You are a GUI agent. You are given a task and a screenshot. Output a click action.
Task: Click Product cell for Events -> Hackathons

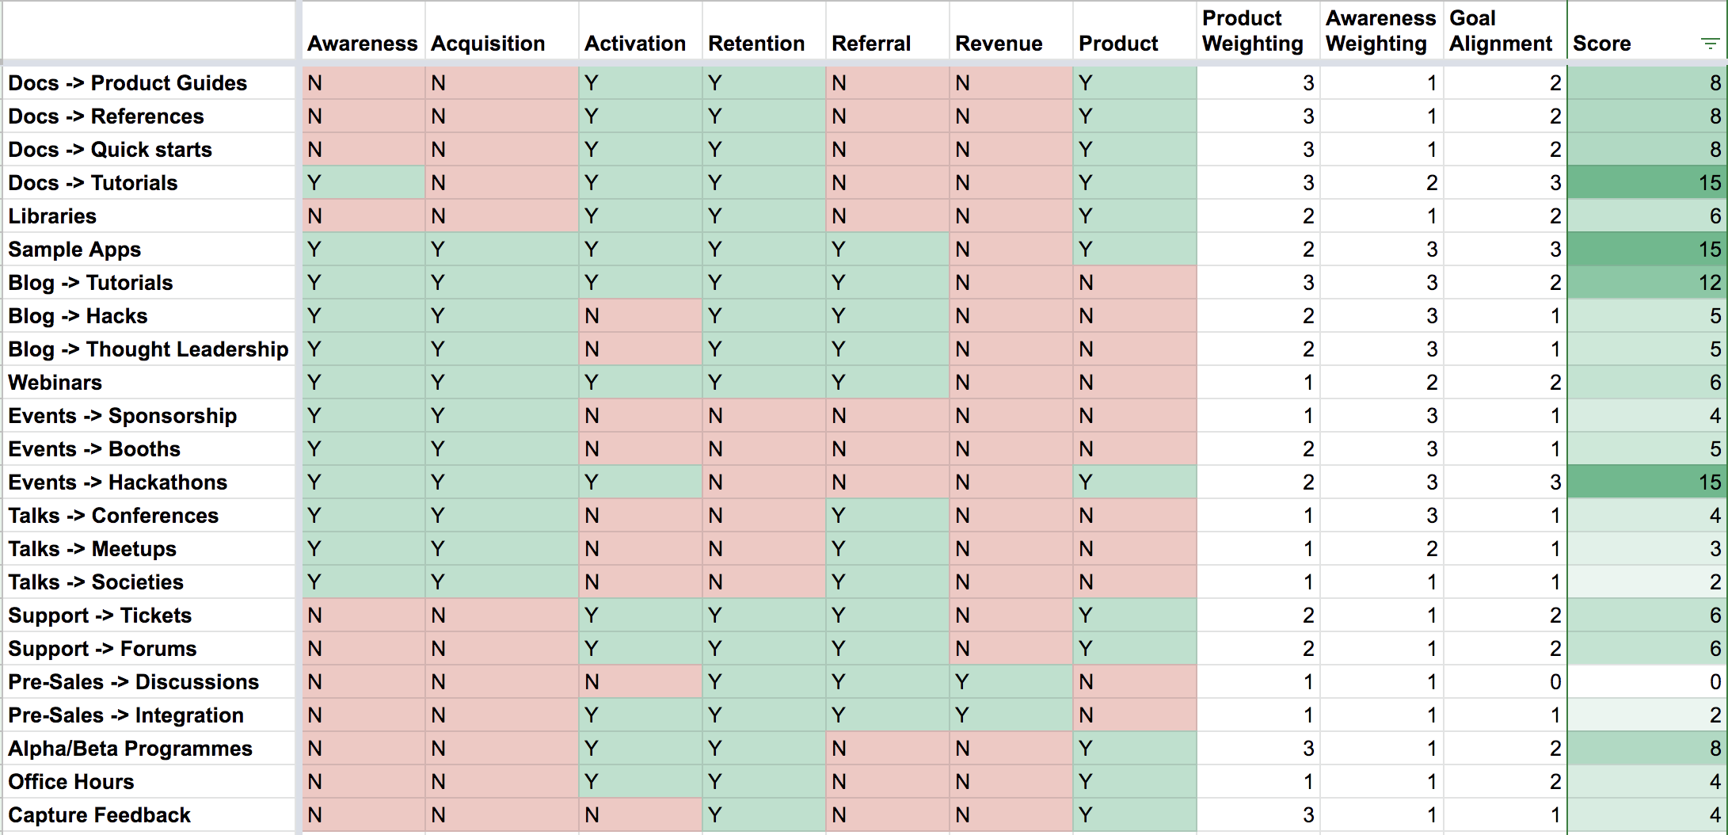click(x=1134, y=482)
